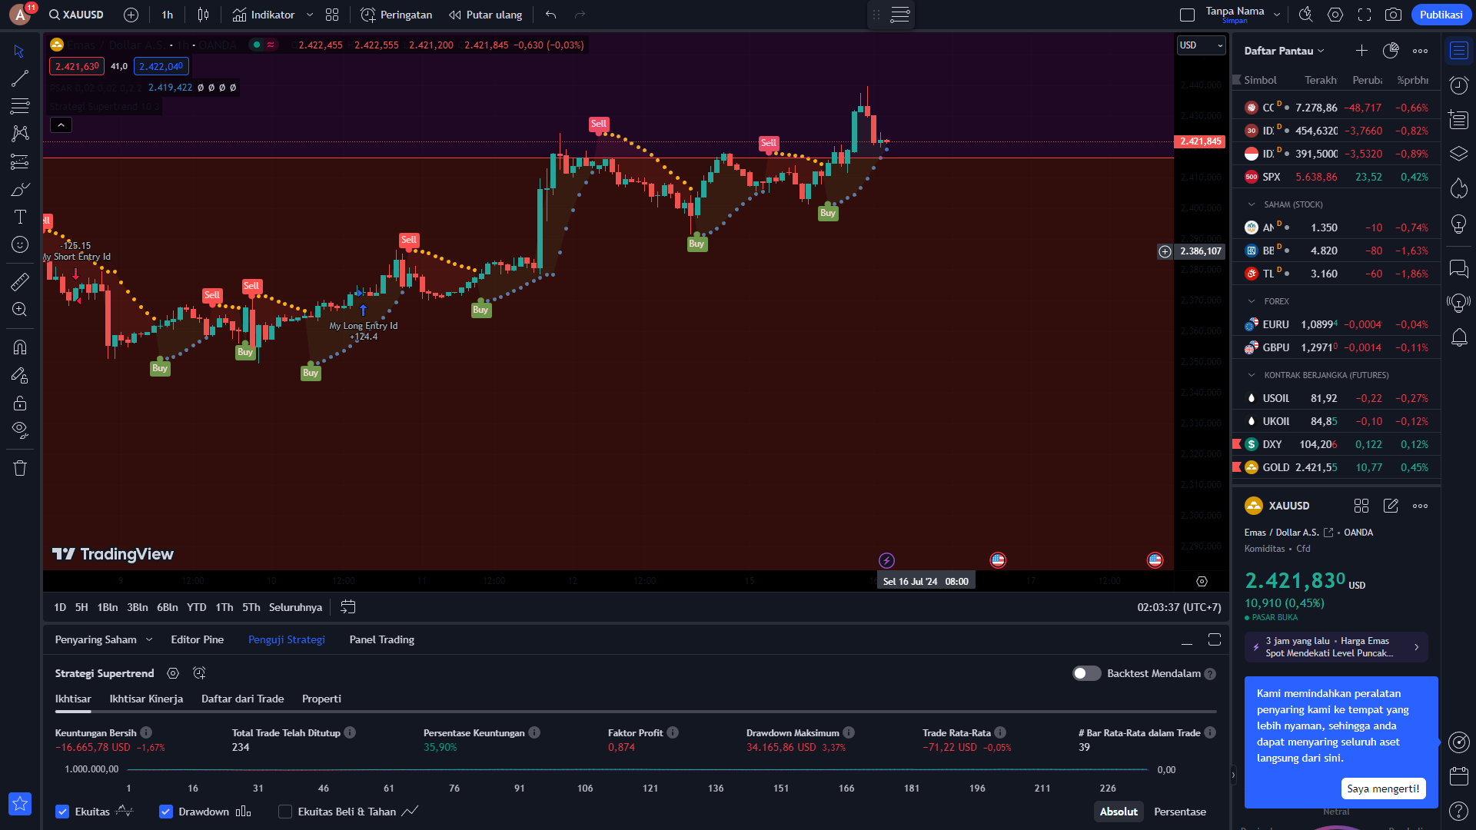Open the economic calendar panel
This screenshot has width=1476, height=830.
pos(1458,776)
